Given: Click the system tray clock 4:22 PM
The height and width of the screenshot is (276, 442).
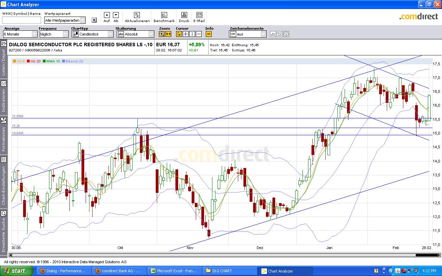Looking at the screenshot, I should click(429, 271).
